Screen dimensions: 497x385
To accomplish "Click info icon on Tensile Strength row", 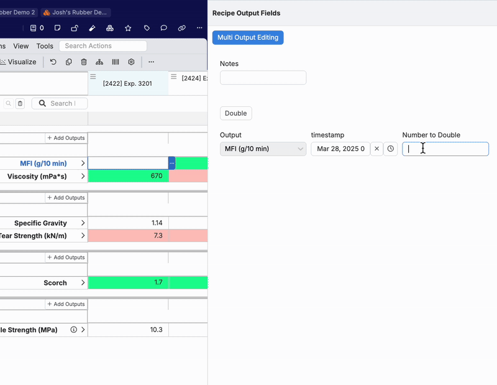I will coord(73,330).
